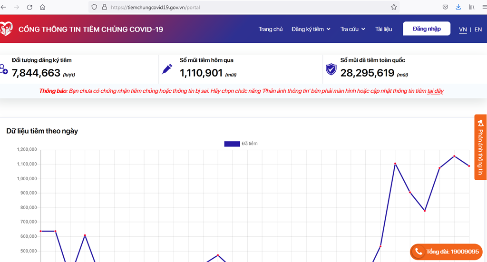
Task: Click the Pocket save icon
Action: point(445,7)
